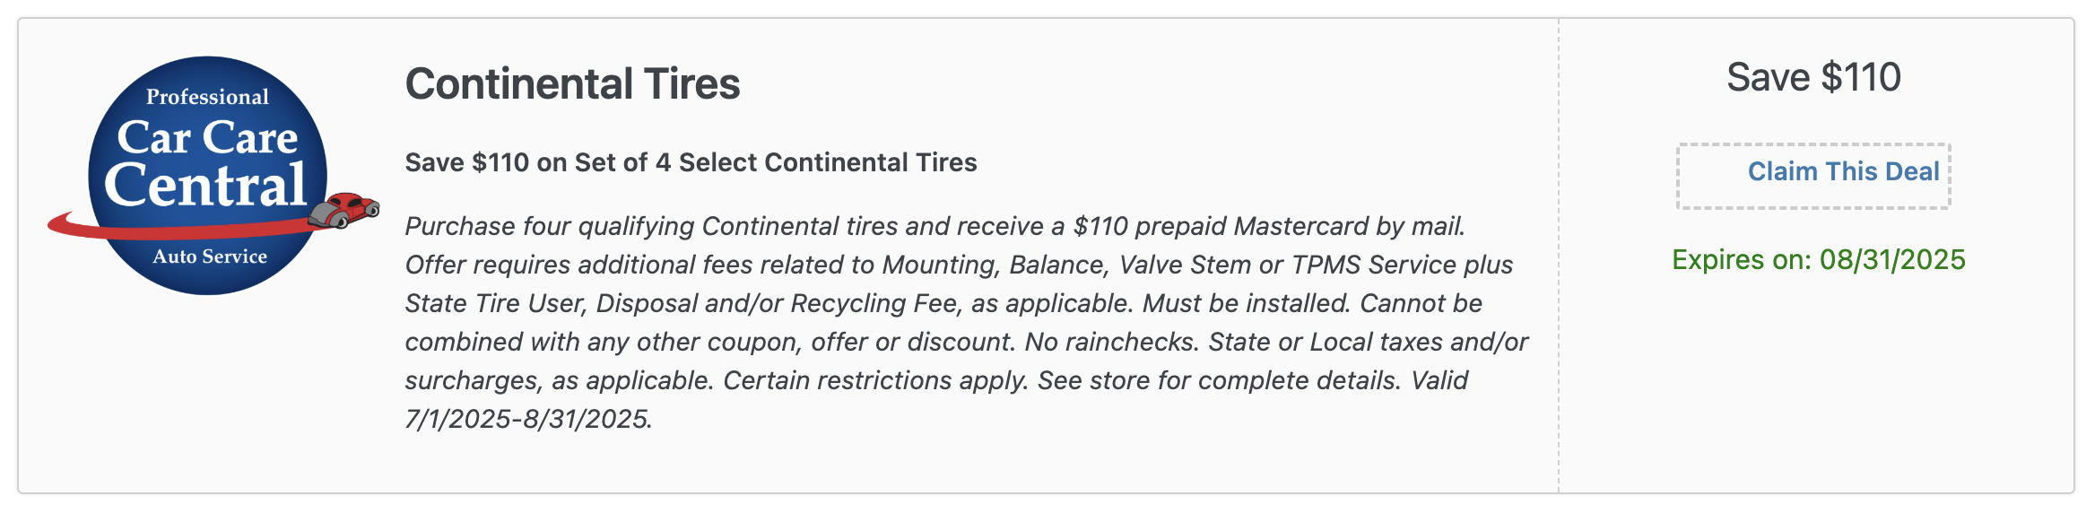
Task: Open the Car Care Central logo
Action: [x=213, y=176]
